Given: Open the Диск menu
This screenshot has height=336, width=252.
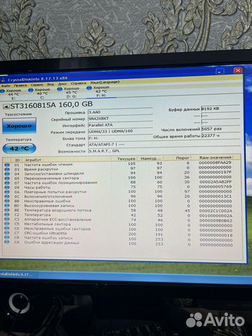Looking at the screenshot, I should click(x=62, y=84).
